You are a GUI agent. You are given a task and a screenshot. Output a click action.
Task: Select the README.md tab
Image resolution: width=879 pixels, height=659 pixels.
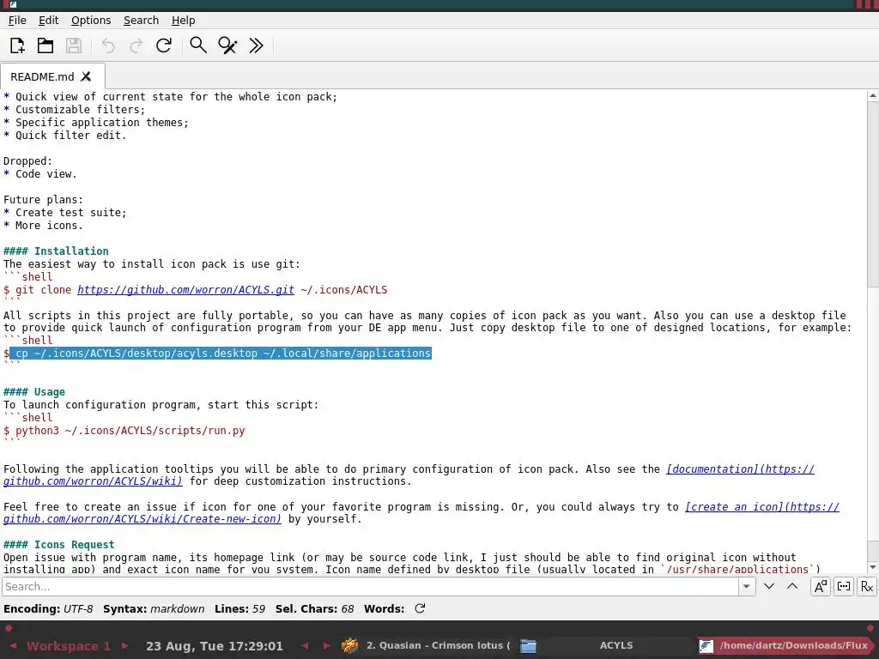pyautogui.click(x=42, y=76)
